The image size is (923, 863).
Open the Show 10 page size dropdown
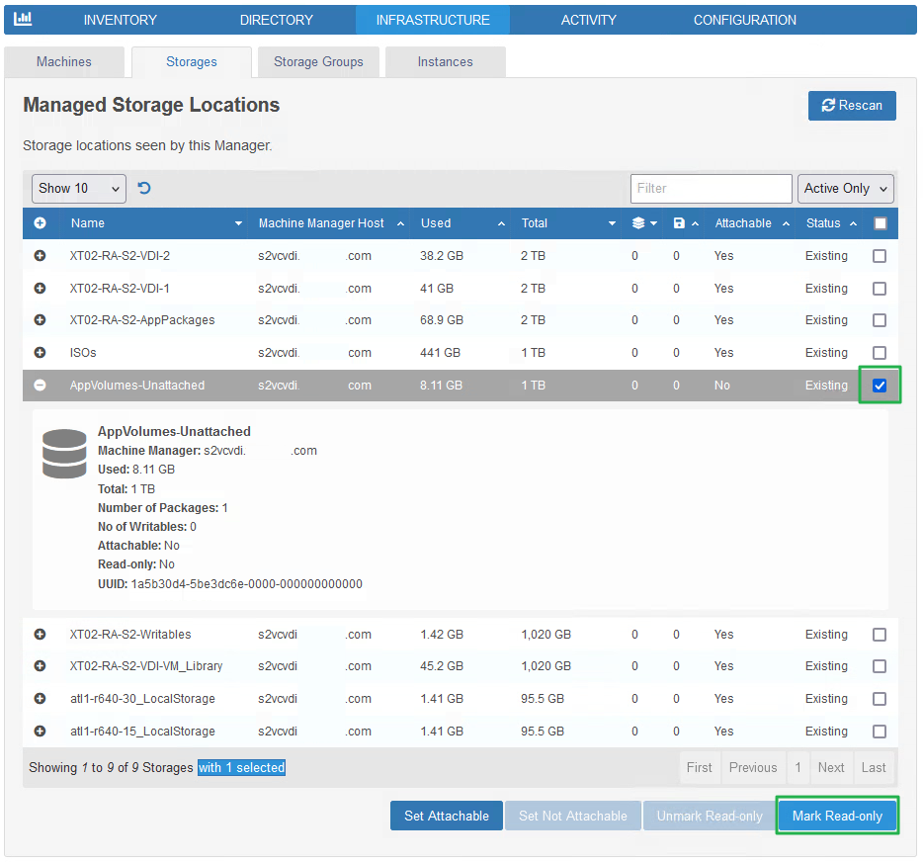coord(78,188)
